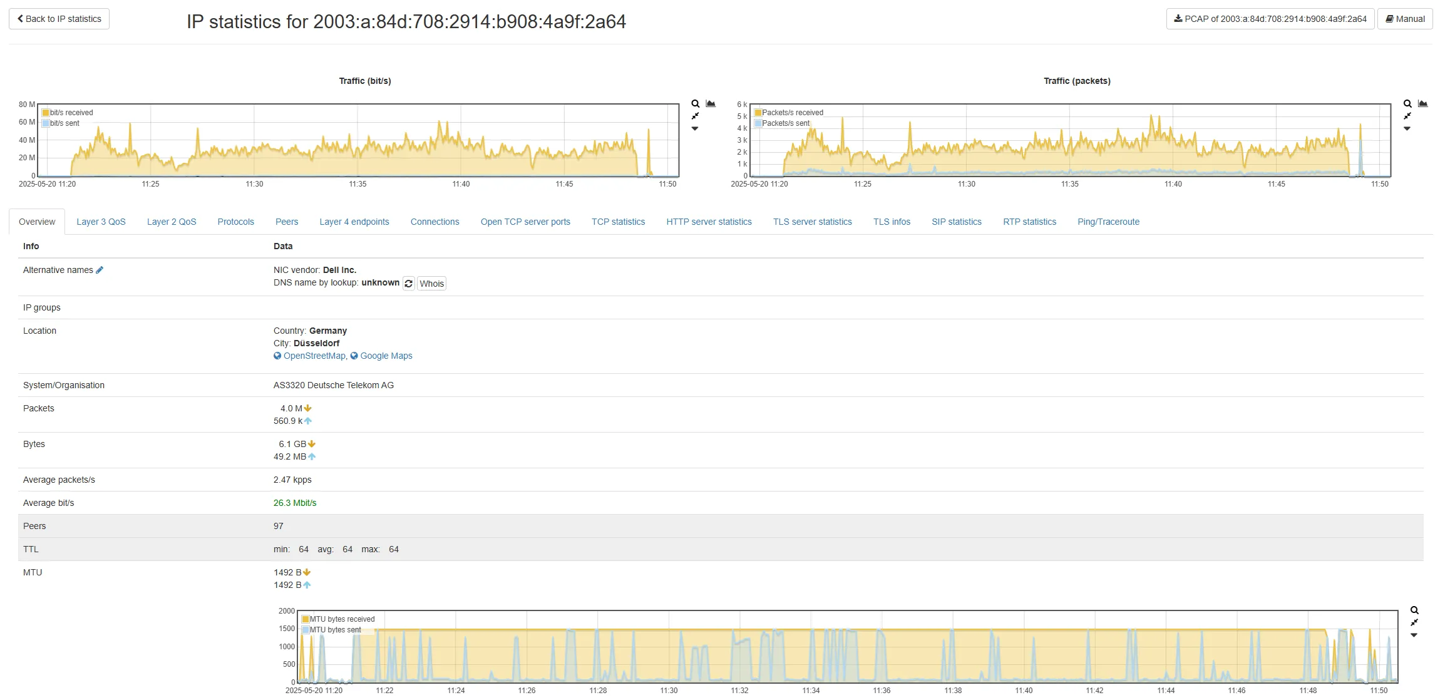This screenshot has width=1450, height=700.
Task: Click the Whois button
Action: pyautogui.click(x=431, y=284)
